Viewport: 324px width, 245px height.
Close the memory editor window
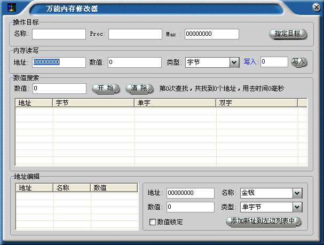315,6
